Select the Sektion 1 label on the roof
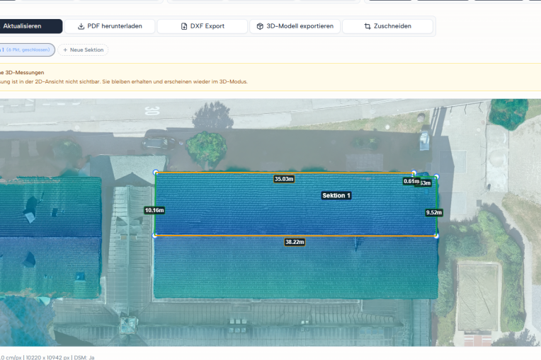 (336, 196)
